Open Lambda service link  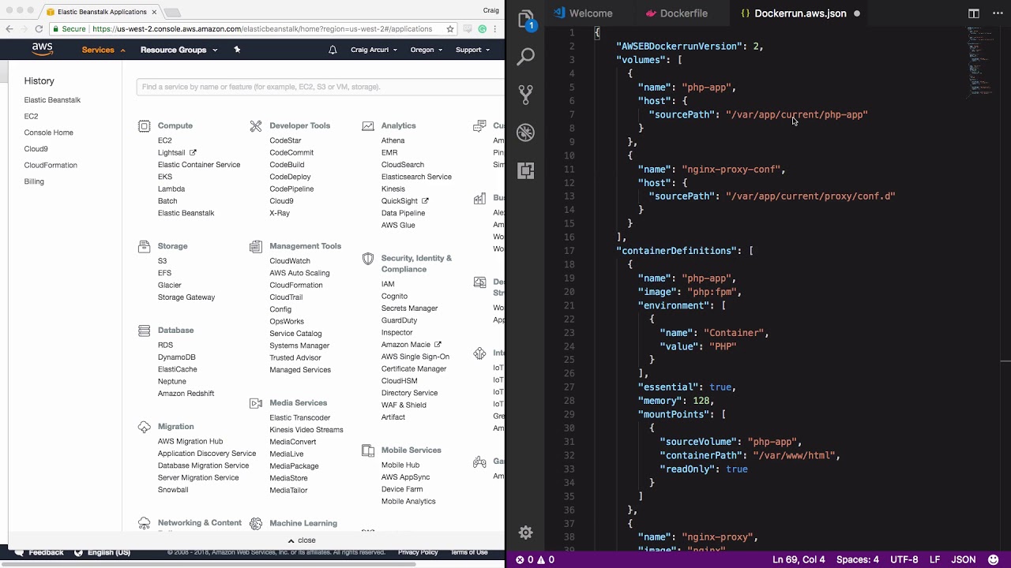pyautogui.click(x=171, y=189)
